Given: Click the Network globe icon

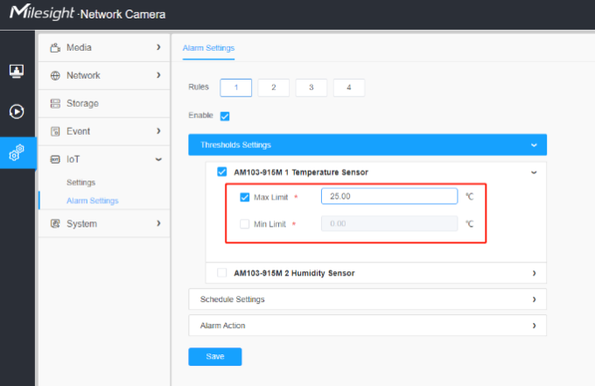Looking at the screenshot, I should point(55,75).
